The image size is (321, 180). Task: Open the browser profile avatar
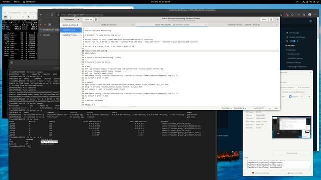(x=310, y=15)
